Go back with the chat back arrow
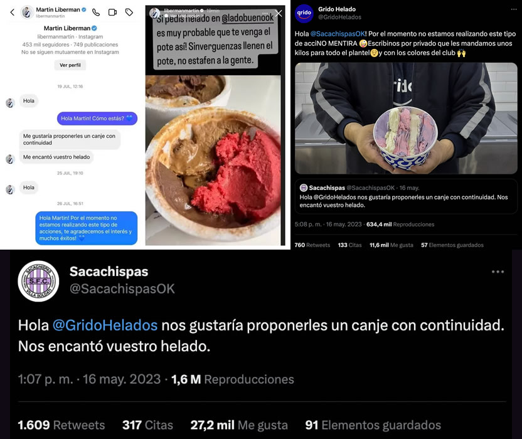522x439 pixels. (13, 13)
